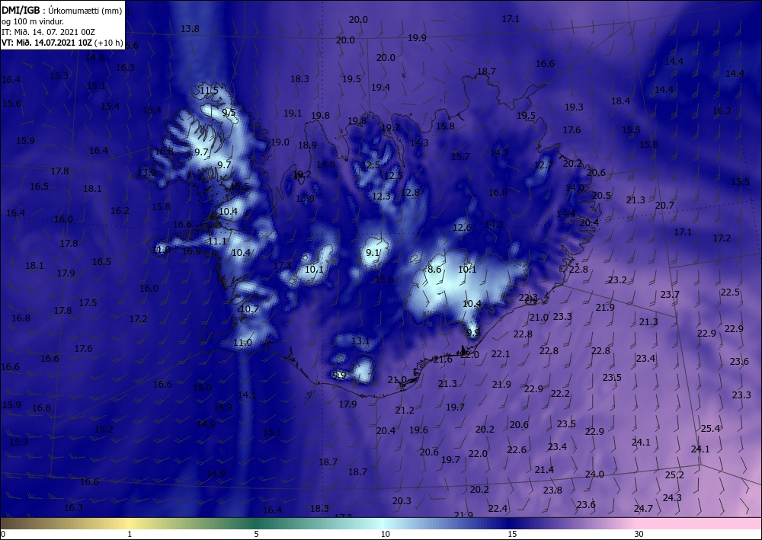Click the map value '21.2'
Image resolution: width=762 pixels, height=540 pixels.
405,411
